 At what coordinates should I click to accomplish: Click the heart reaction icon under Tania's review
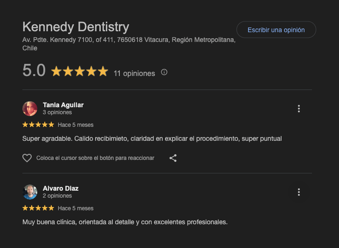pos(27,158)
